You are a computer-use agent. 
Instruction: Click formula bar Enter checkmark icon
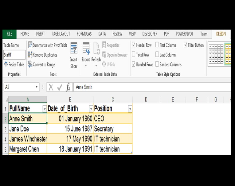tap(60, 87)
